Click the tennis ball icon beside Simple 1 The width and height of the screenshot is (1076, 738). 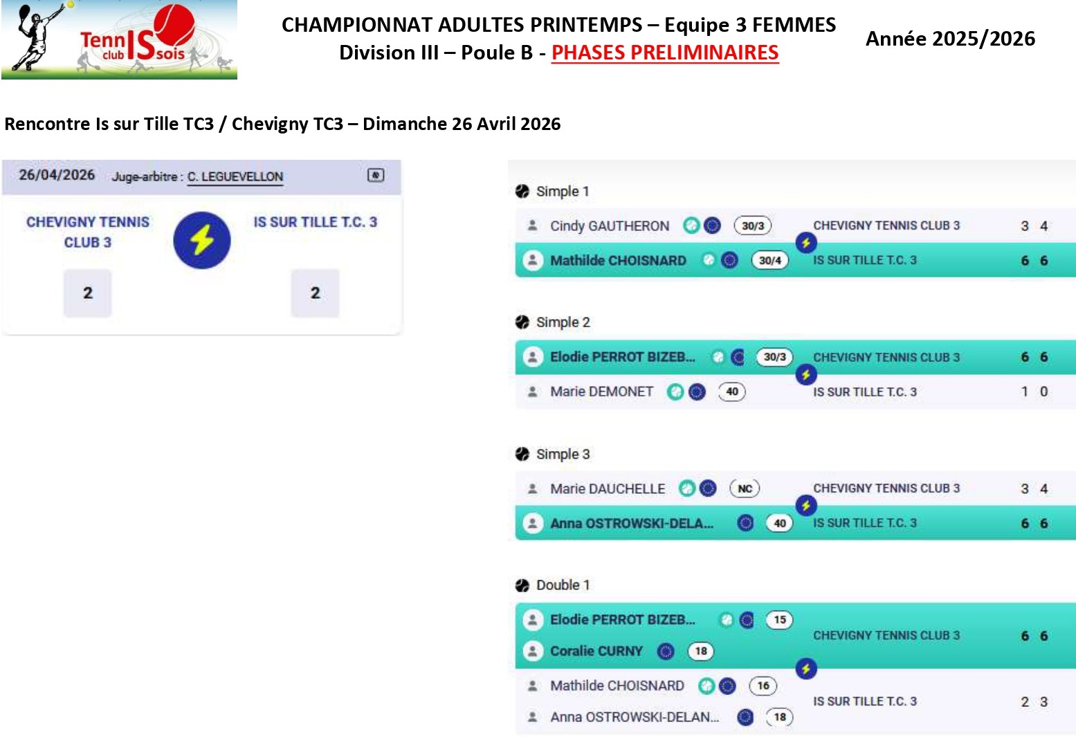click(x=522, y=192)
